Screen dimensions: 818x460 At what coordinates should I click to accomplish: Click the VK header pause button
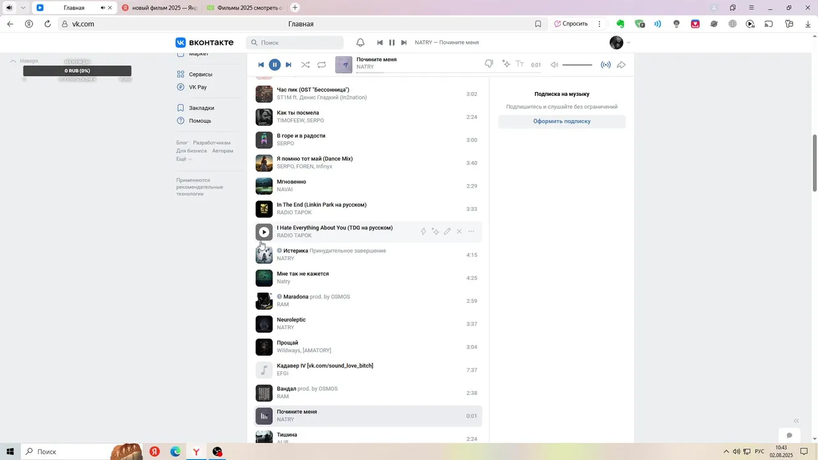392,43
